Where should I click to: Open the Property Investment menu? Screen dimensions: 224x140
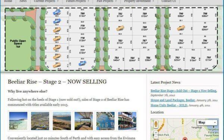tap(137, 1)
